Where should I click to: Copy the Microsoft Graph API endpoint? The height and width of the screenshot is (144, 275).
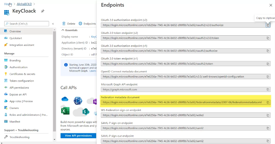click(x=268, y=90)
